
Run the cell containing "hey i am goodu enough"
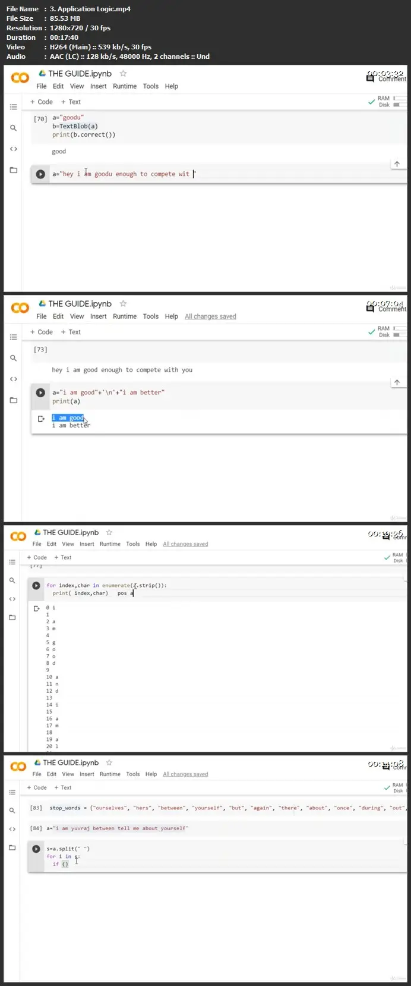(x=40, y=174)
